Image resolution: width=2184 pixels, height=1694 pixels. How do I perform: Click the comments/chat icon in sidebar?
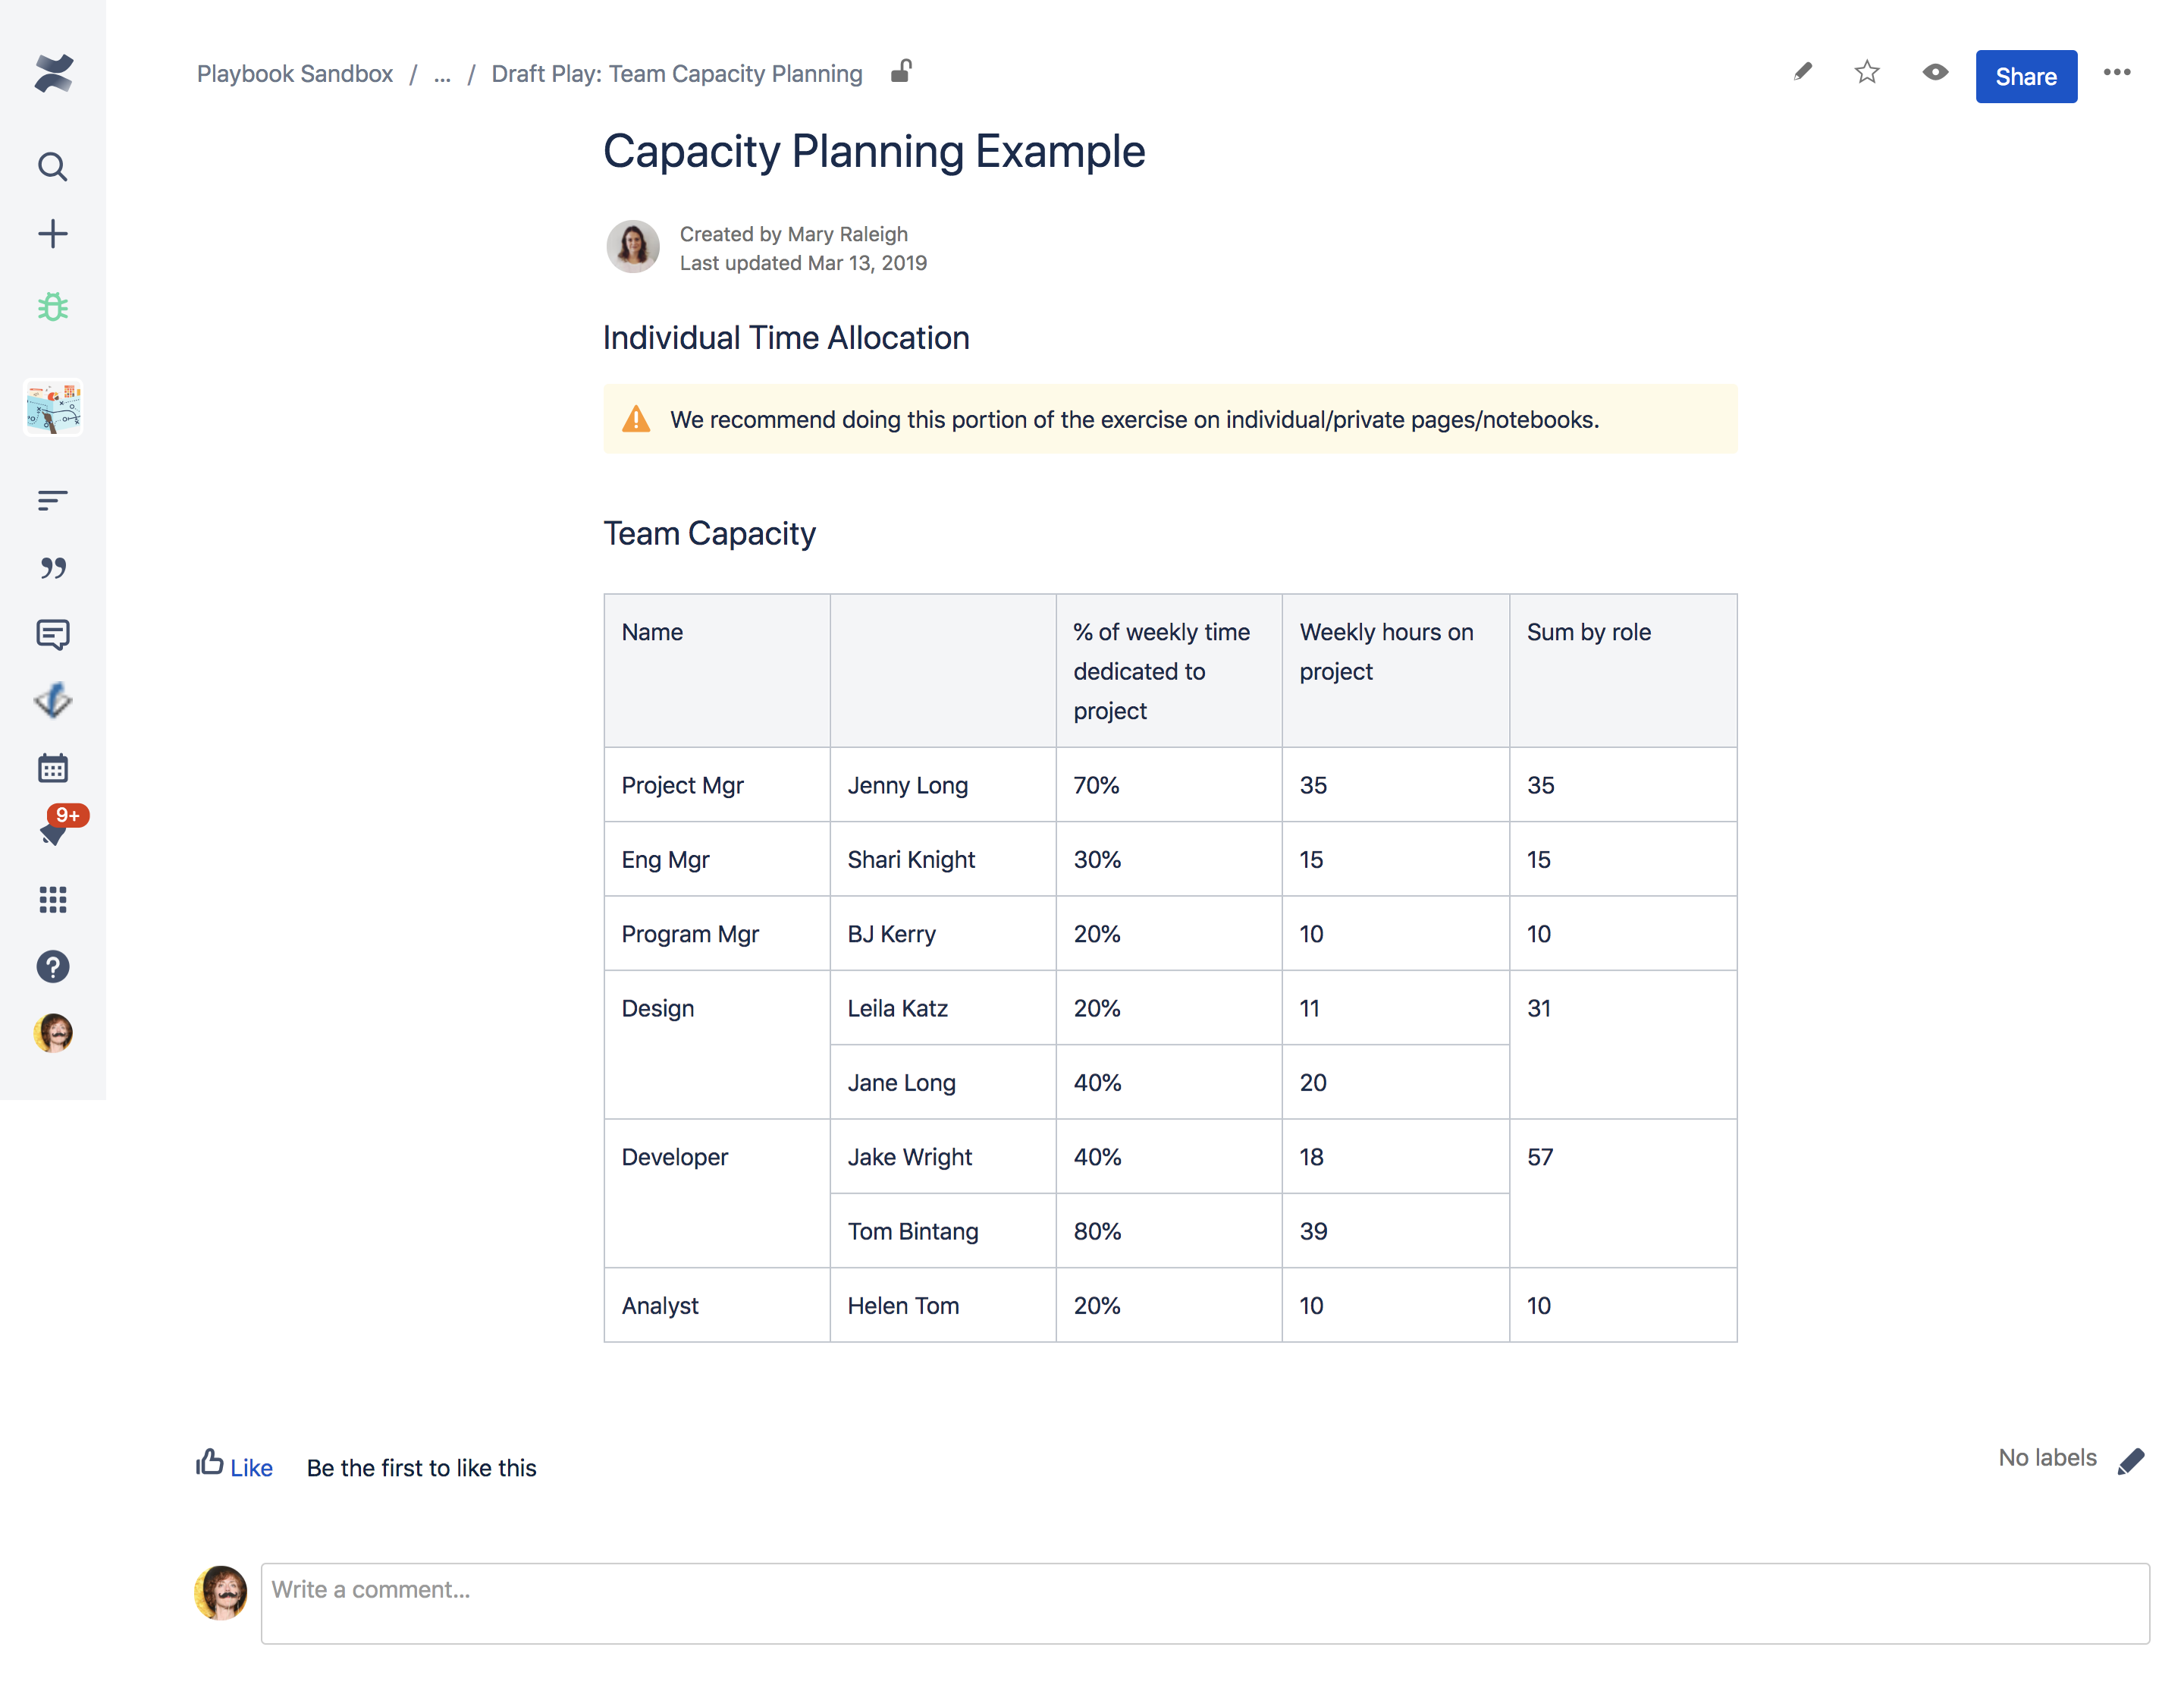[x=53, y=633]
